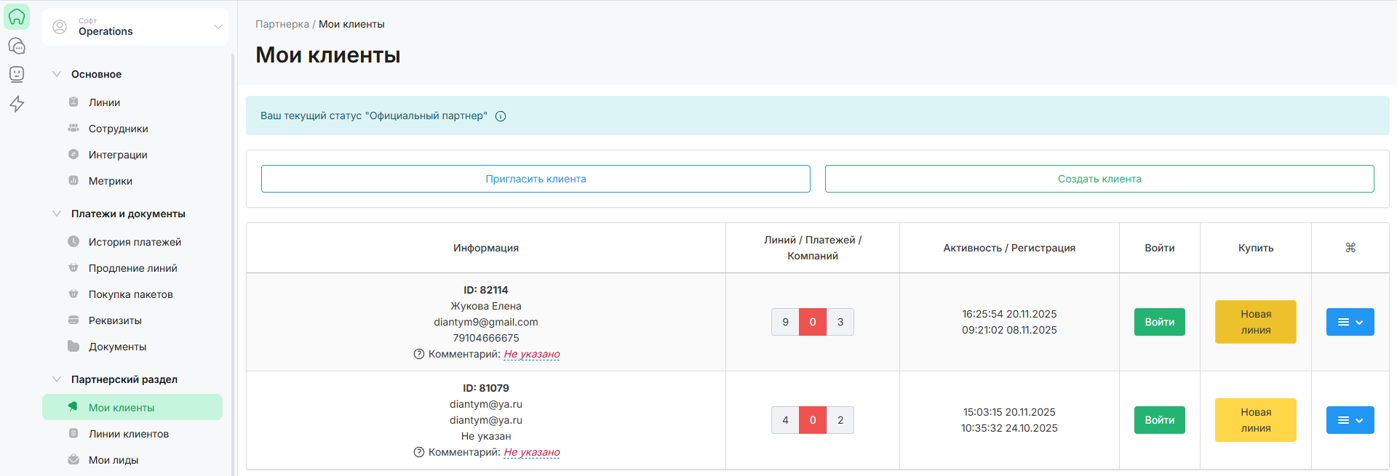Open Линии клиентов in the sidebar

click(x=128, y=434)
